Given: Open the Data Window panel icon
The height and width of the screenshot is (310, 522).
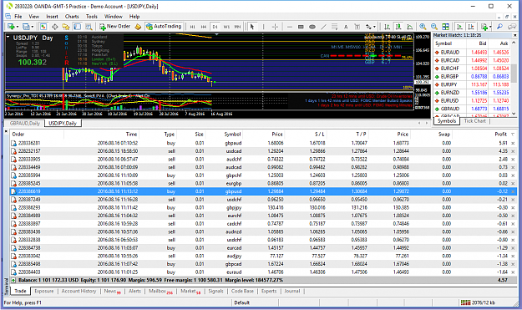Looking at the screenshot, I should [x=55, y=27].
